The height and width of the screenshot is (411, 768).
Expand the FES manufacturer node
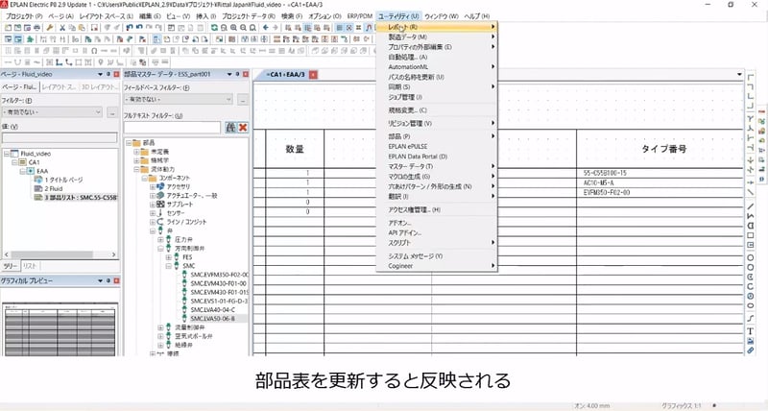(x=169, y=256)
